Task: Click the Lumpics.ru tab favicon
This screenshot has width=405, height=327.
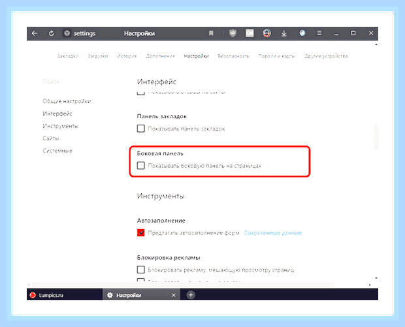Action: 33,295
